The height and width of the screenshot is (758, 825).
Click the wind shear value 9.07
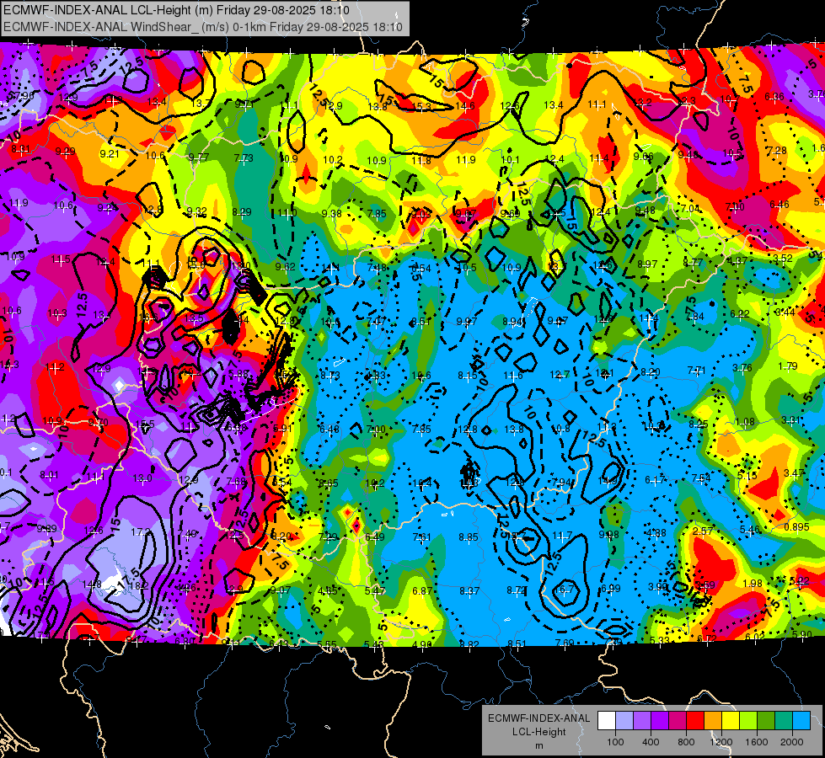coord(281,590)
